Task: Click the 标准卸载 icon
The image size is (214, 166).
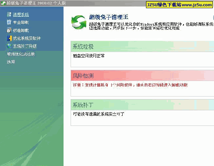Action: [x=9, y=30]
